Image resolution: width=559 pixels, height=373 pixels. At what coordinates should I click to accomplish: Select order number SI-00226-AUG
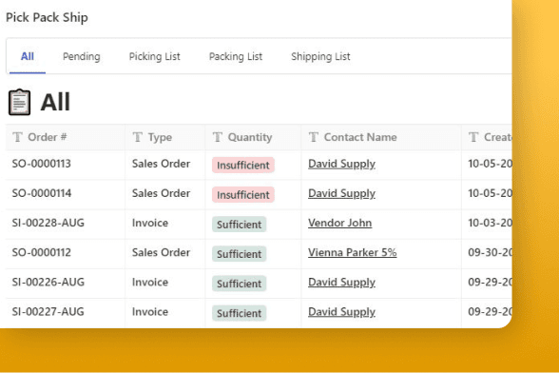coord(48,283)
